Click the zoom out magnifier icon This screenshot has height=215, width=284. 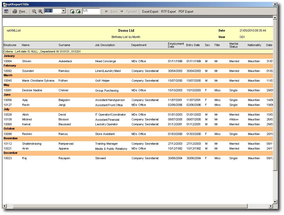click(34, 12)
